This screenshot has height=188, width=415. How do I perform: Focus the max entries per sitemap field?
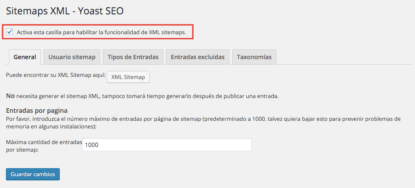pyautogui.click(x=167, y=145)
